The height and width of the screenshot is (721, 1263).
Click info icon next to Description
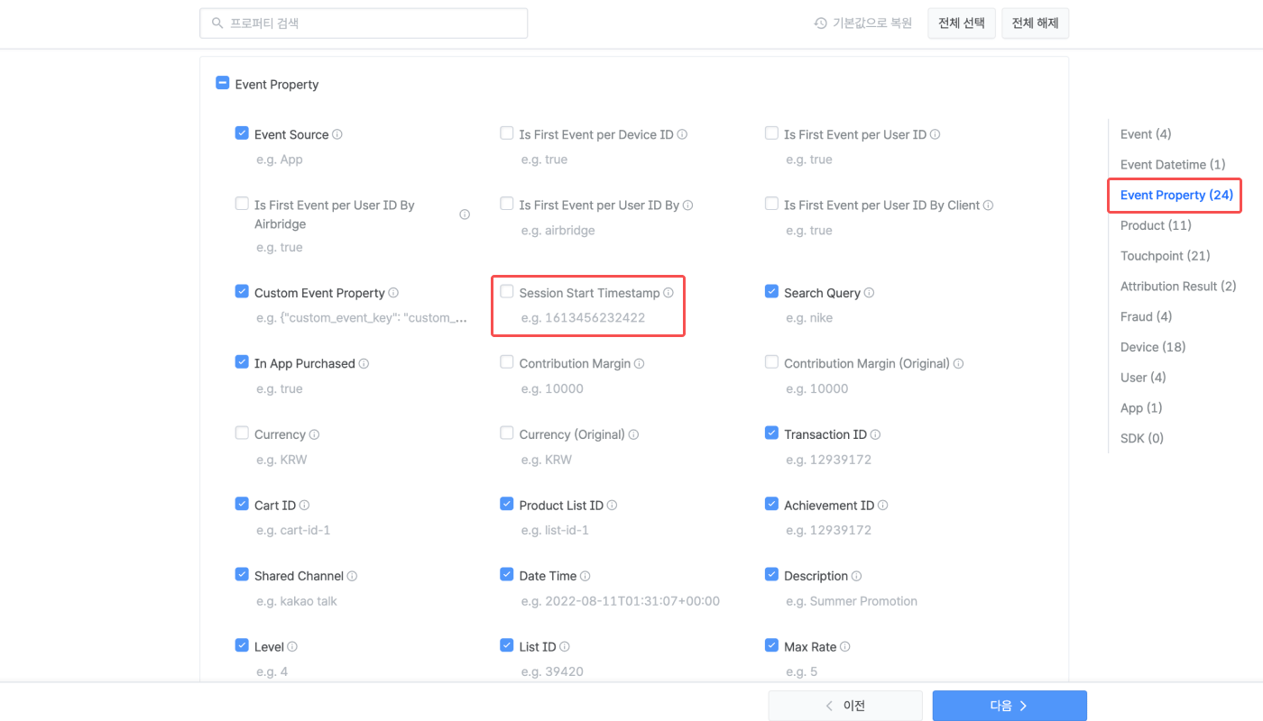click(x=857, y=576)
